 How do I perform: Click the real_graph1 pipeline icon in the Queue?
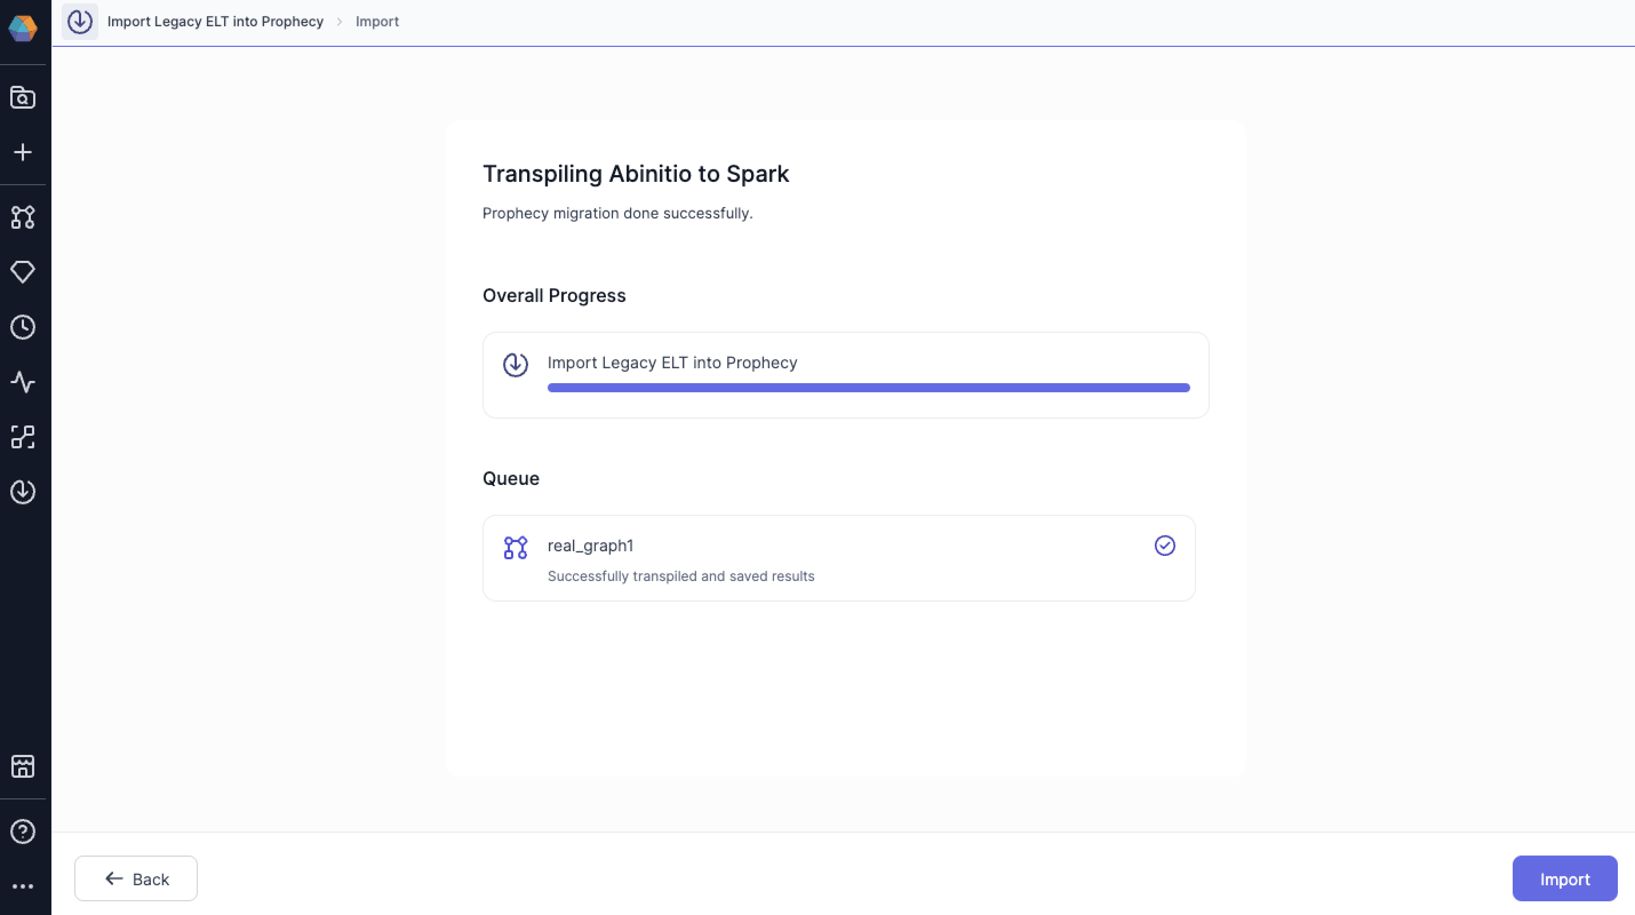[x=516, y=547]
